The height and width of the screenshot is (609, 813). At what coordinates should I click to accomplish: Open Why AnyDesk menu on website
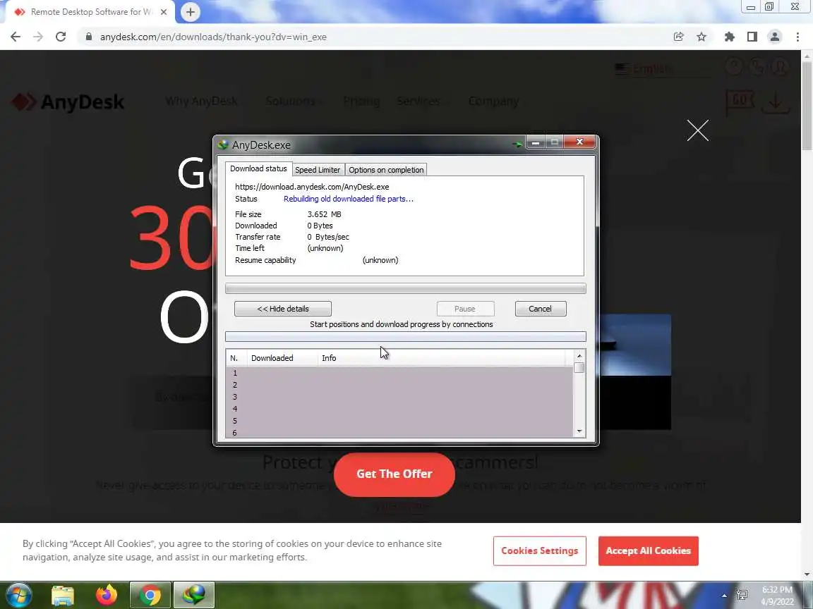201,101
